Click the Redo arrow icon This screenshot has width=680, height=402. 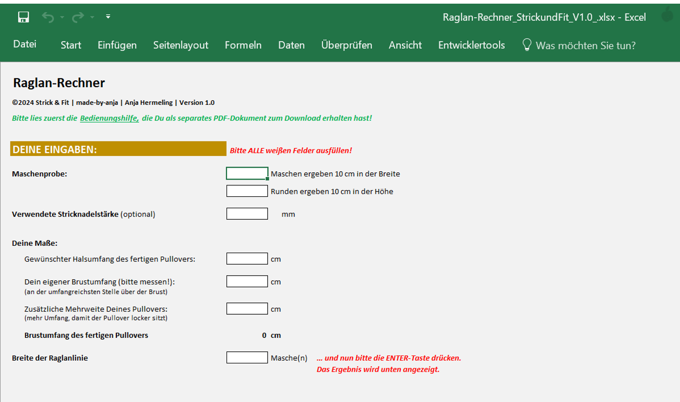(x=78, y=18)
